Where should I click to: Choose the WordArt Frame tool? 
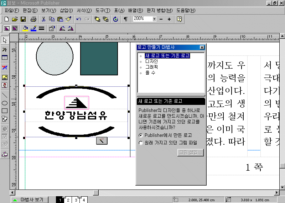click(5, 67)
